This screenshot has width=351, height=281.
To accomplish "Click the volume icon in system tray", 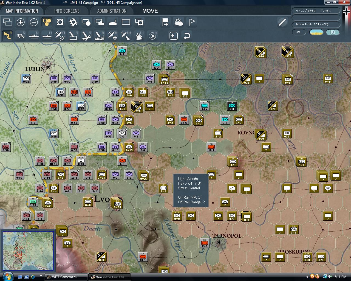I will [330, 277].
